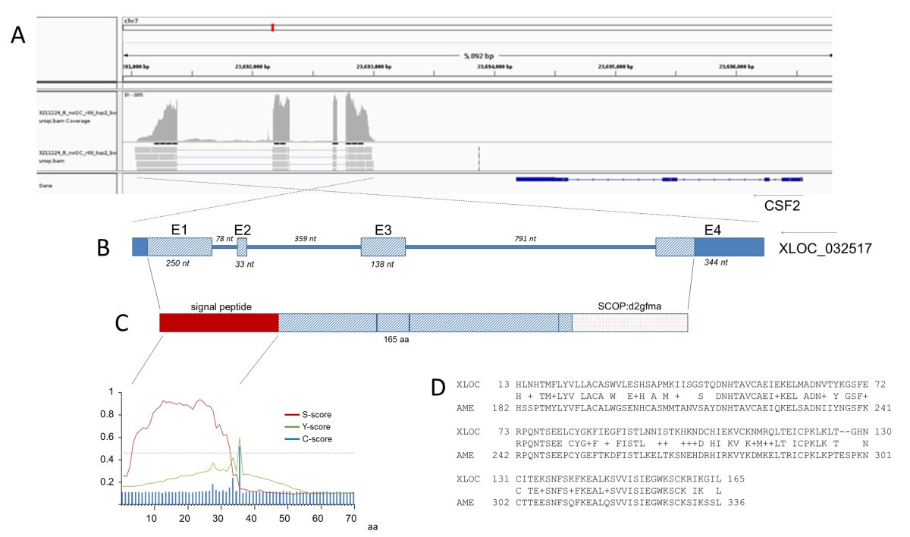Screen dimensions: 910x537
Task: Click the XLOC alignment row starting at residue 73
Action: (674, 432)
